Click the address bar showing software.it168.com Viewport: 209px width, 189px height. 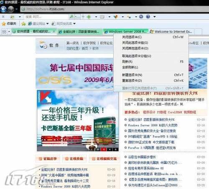(x=114, y=9)
